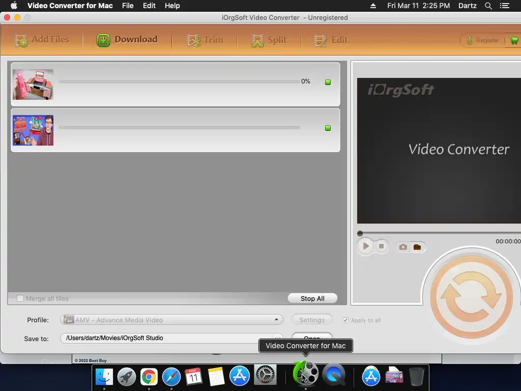Open the Edit menu in menu bar

[x=149, y=6]
